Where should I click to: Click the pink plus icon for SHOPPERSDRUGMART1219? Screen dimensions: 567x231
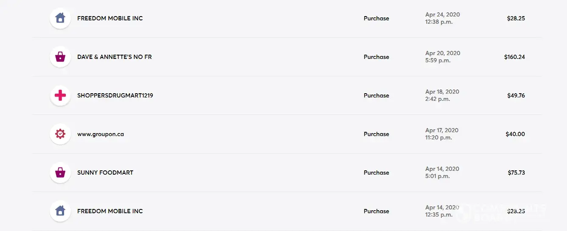coord(60,95)
